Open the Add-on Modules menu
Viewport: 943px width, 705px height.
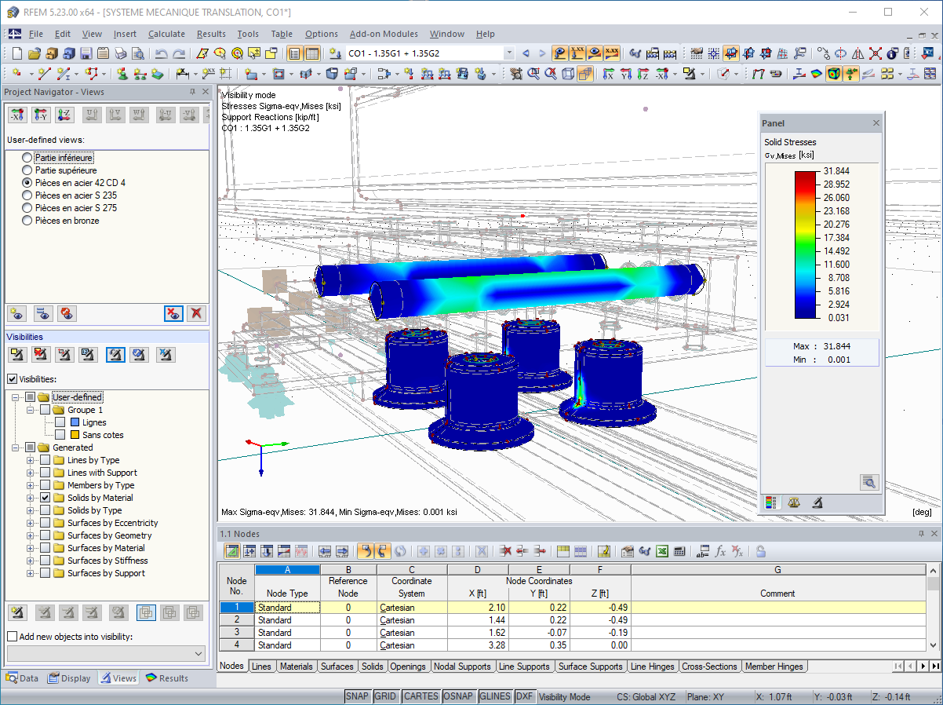384,34
